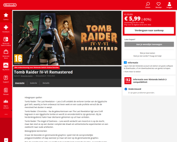Click Er zijn geen problemen gevonden text

point(141,93)
